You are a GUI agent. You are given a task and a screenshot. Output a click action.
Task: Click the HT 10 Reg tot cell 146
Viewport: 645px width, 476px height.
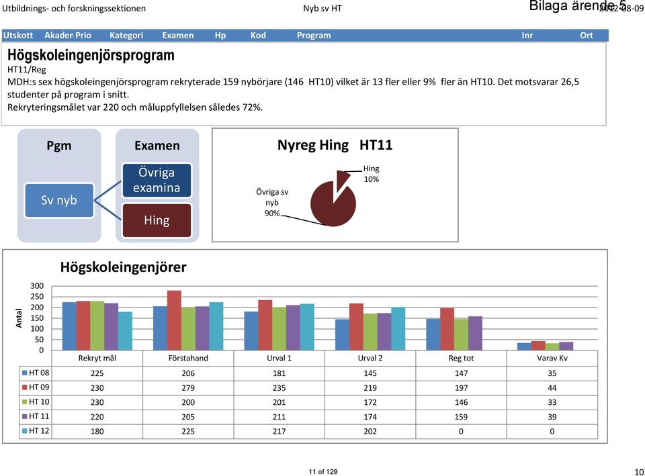461,402
